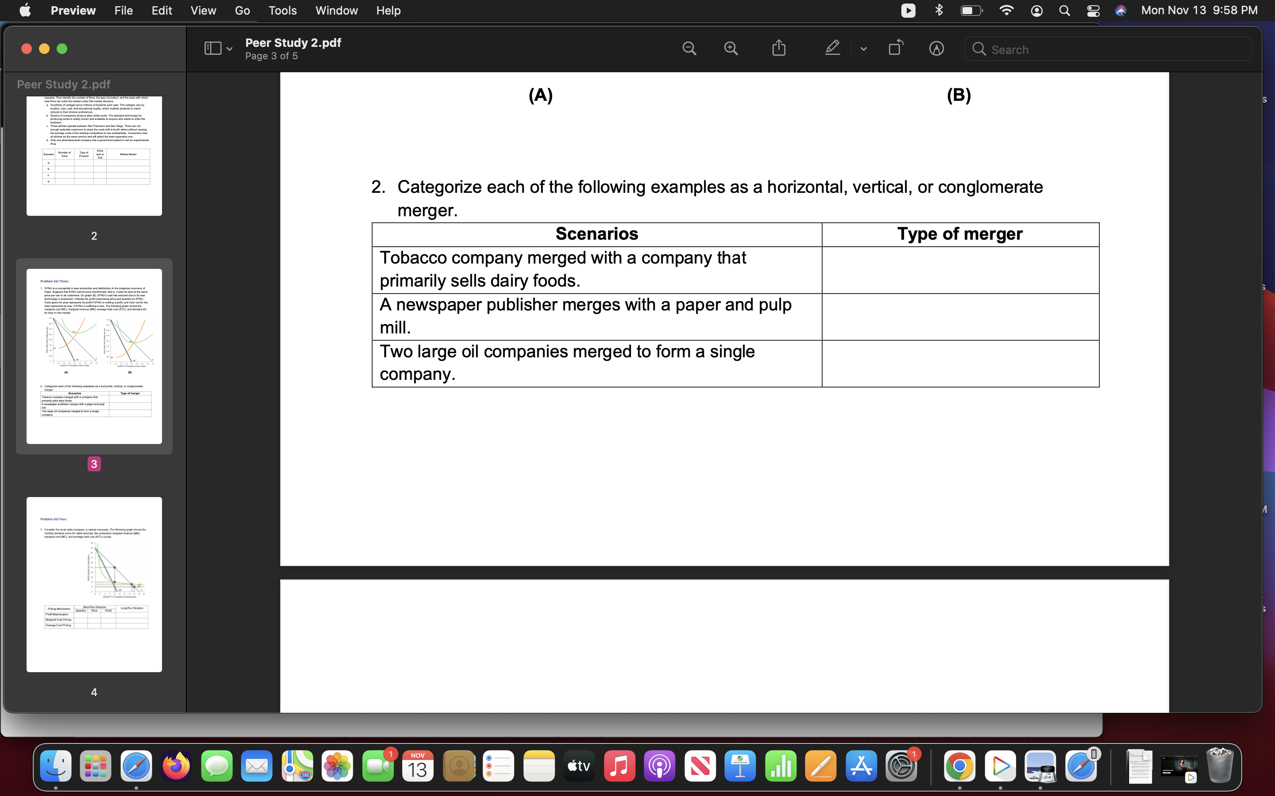Open Keynote from the Dock
The width and height of the screenshot is (1275, 796).
pyautogui.click(x=740, y=766)
